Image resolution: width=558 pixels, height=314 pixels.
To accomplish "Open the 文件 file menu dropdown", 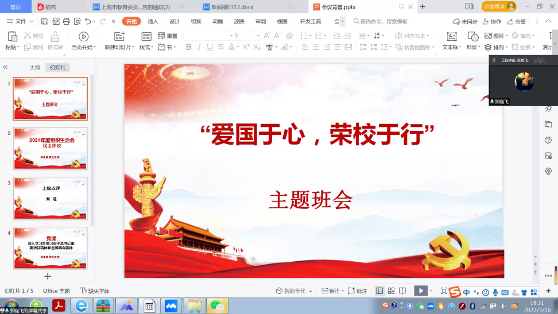I will click(x=21, y=21).
